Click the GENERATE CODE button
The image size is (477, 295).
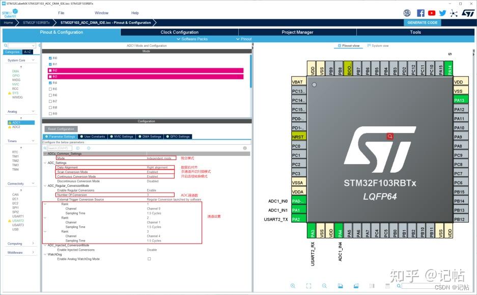[x=423, y=22]
